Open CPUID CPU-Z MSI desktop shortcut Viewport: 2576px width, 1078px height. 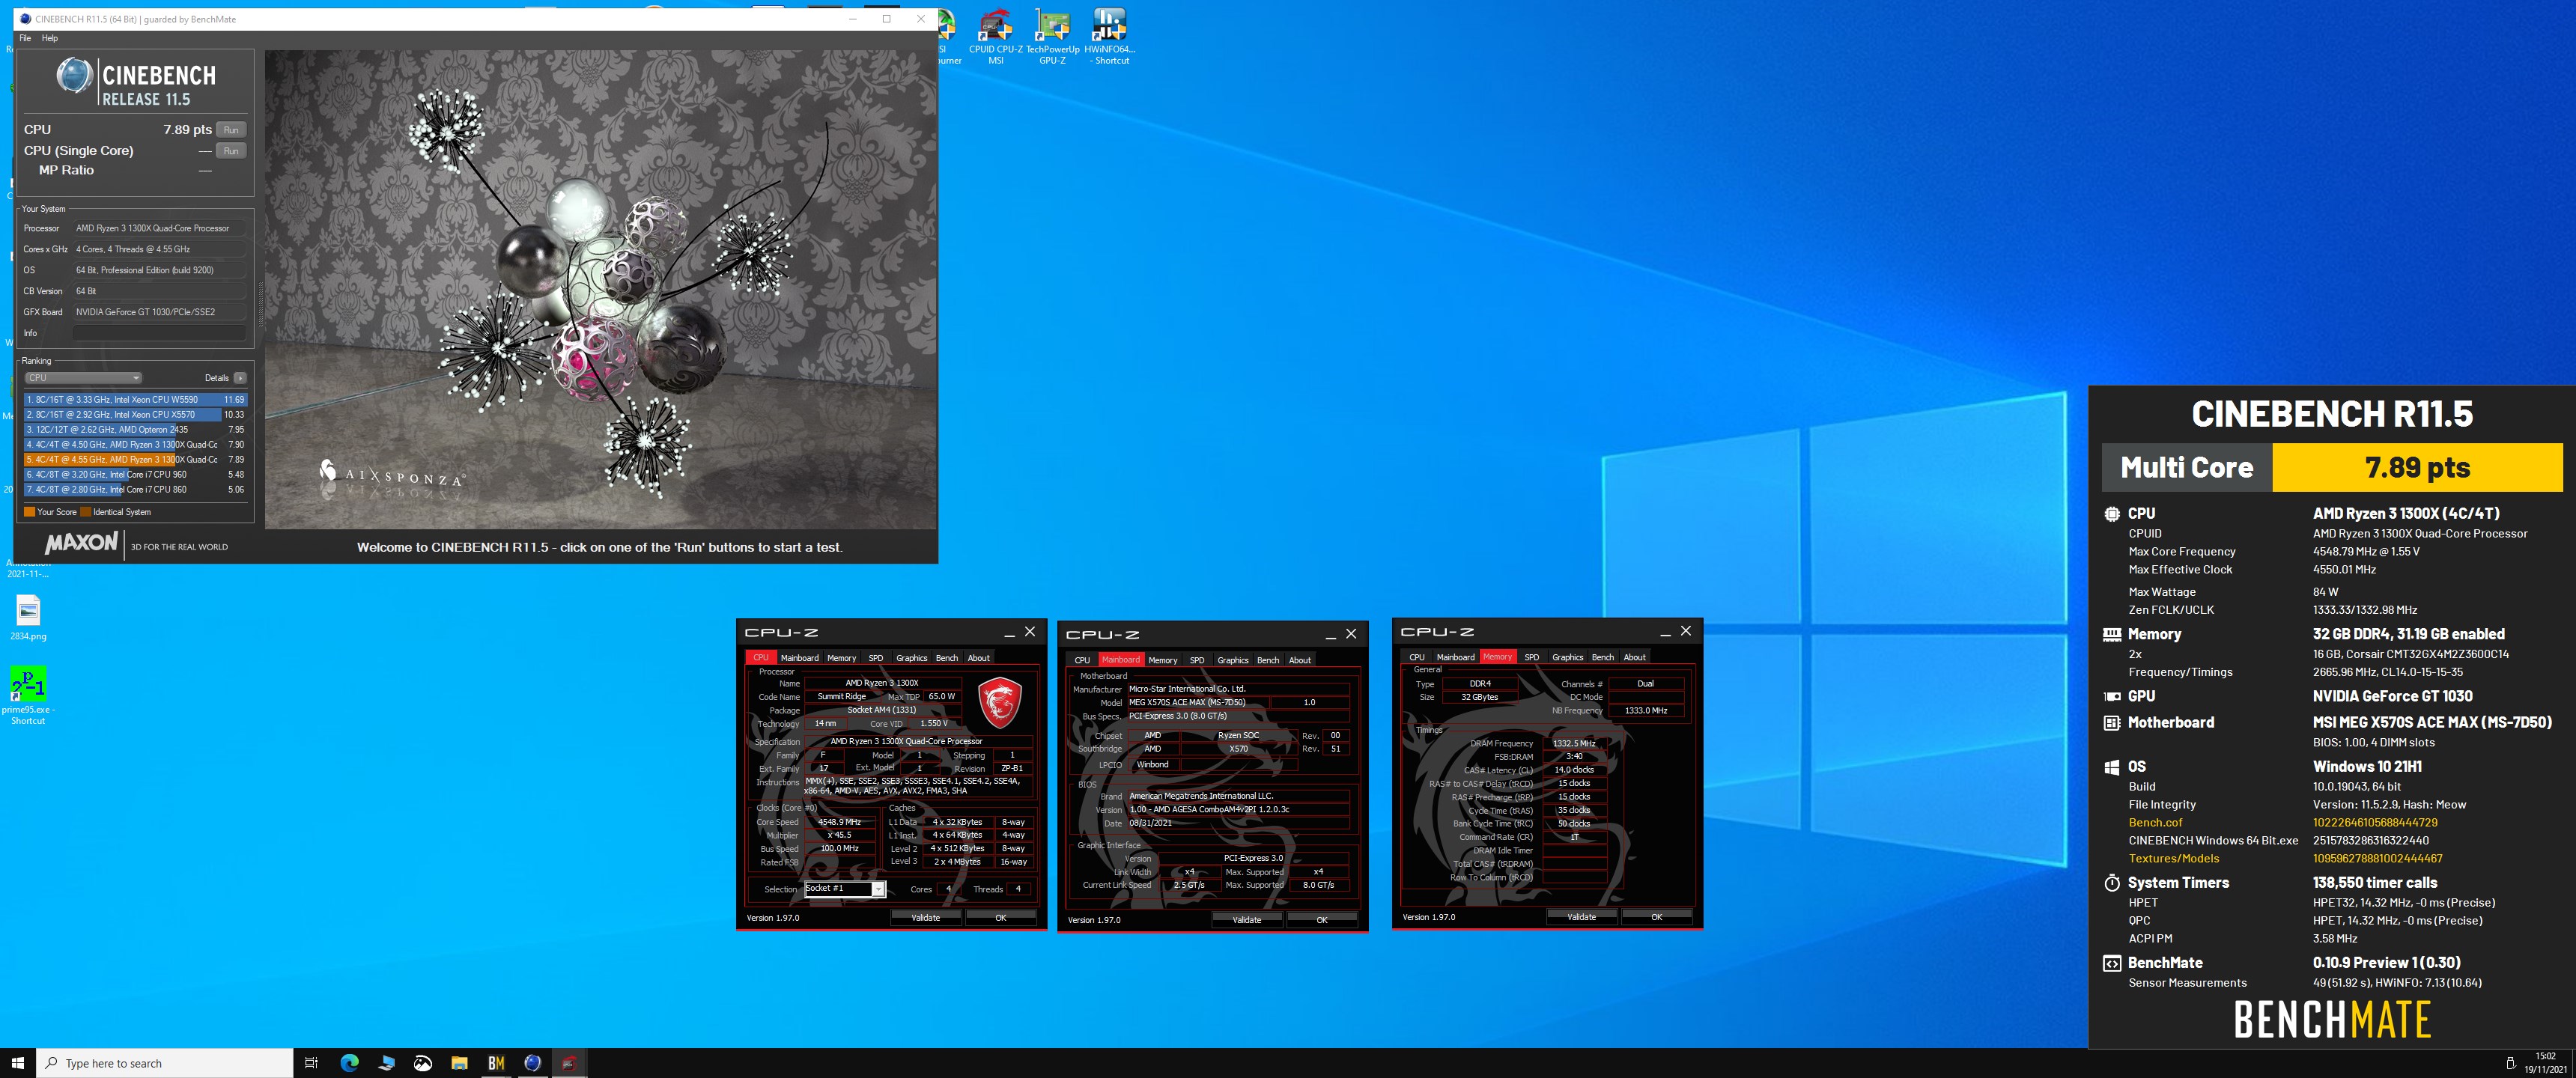[x=996, y=37]
